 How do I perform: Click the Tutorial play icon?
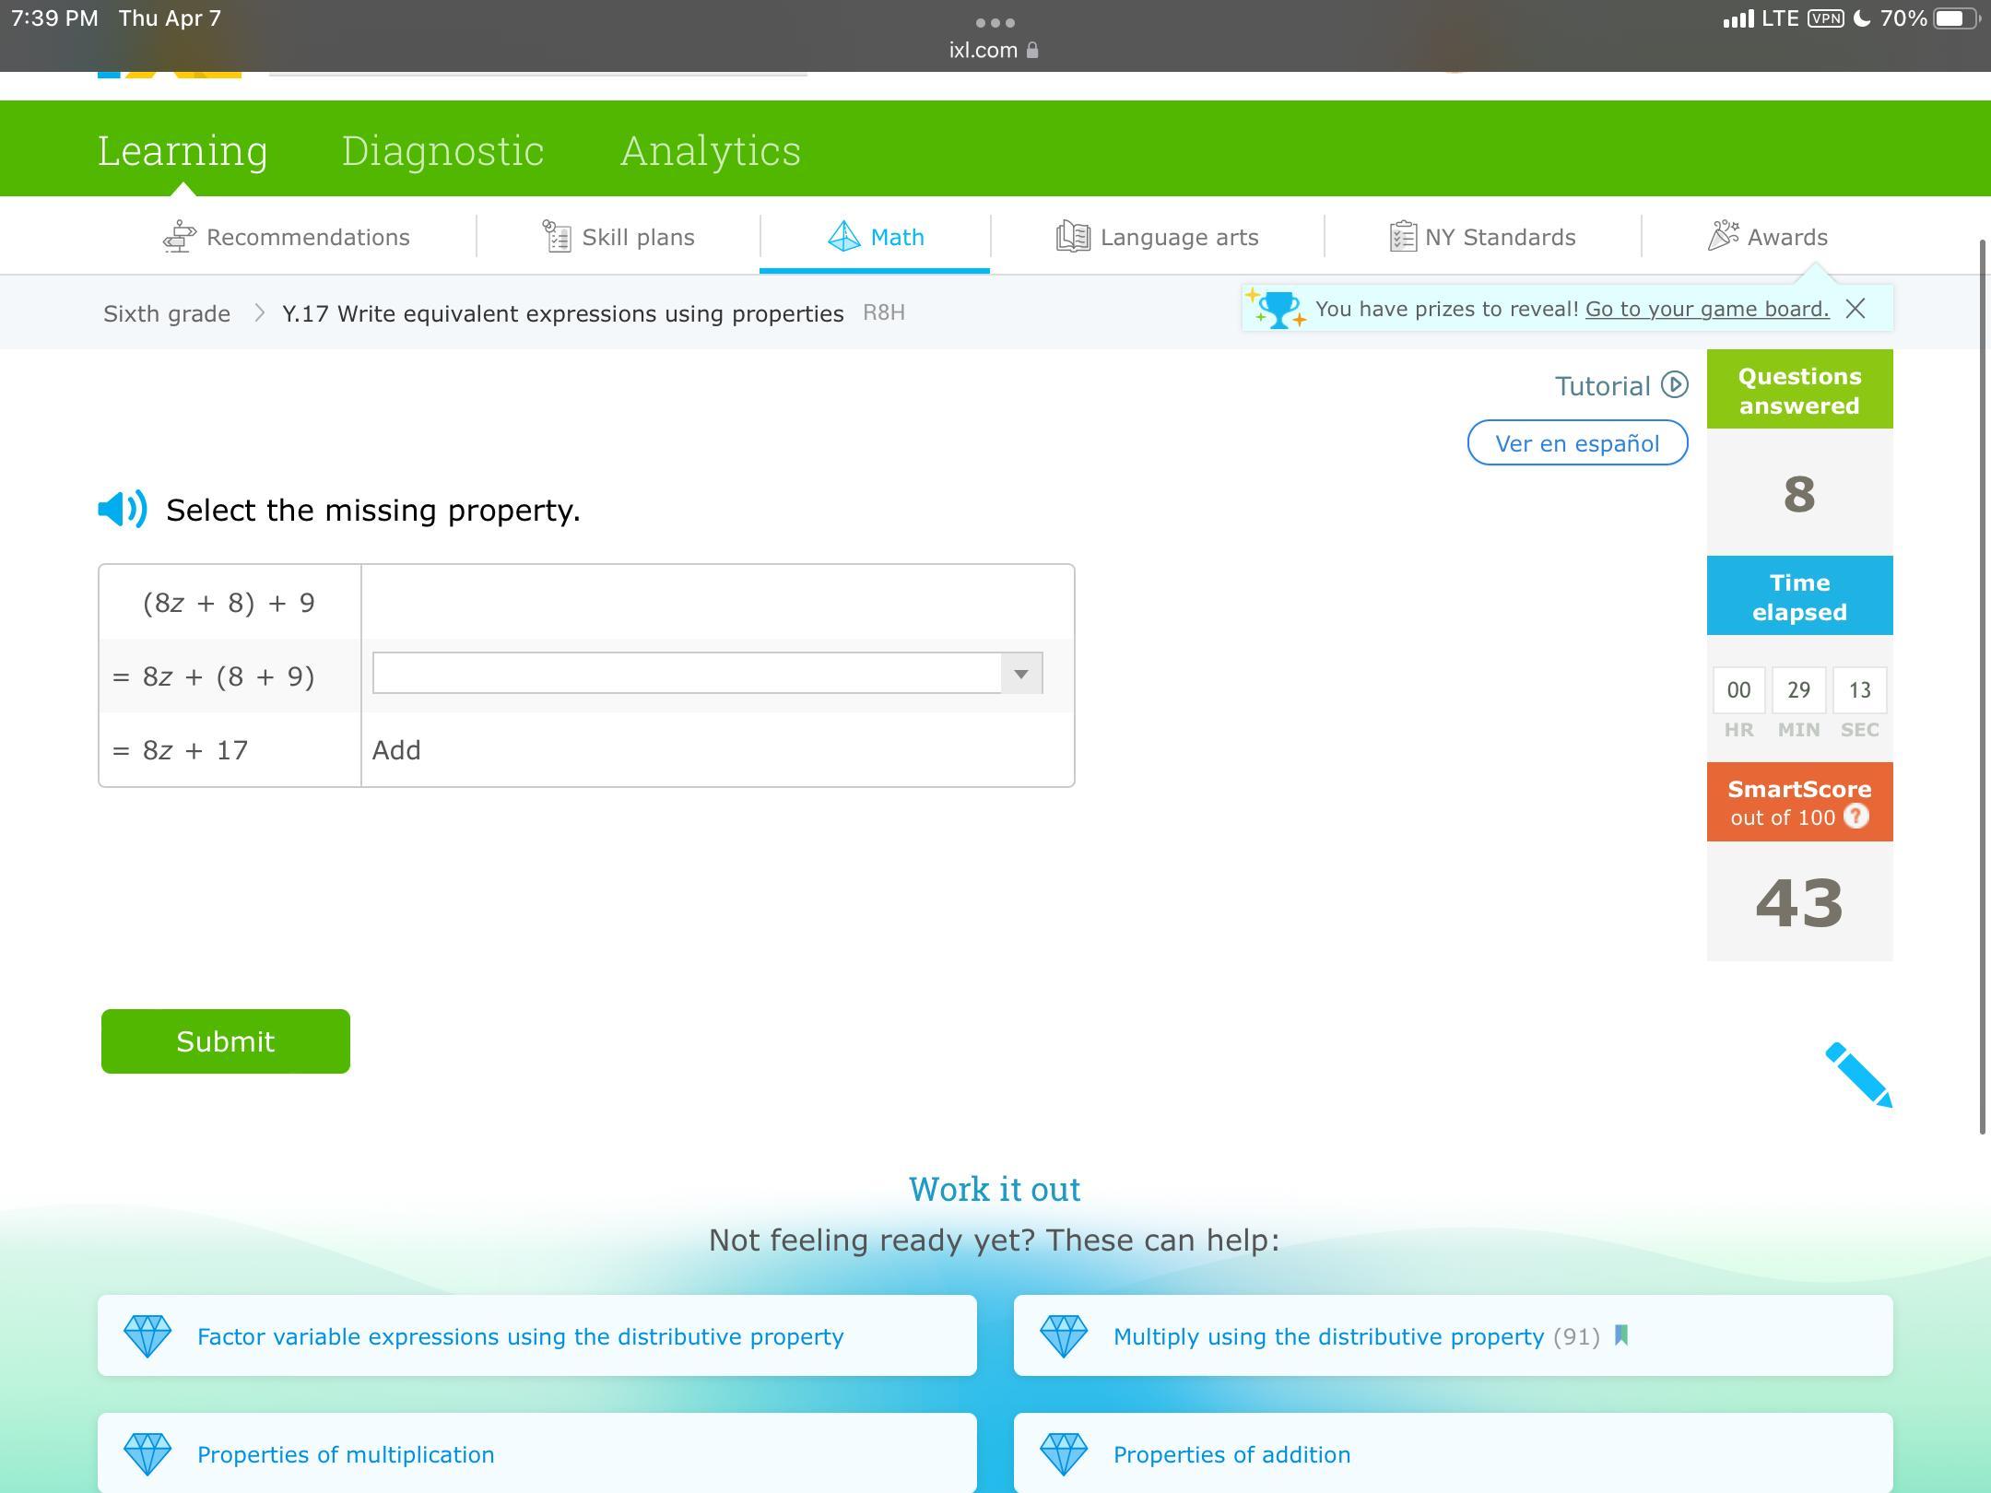point(1674,385)
